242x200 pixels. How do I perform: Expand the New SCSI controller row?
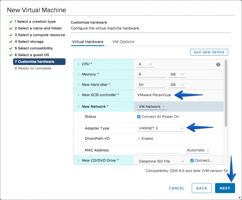point(78,95)
